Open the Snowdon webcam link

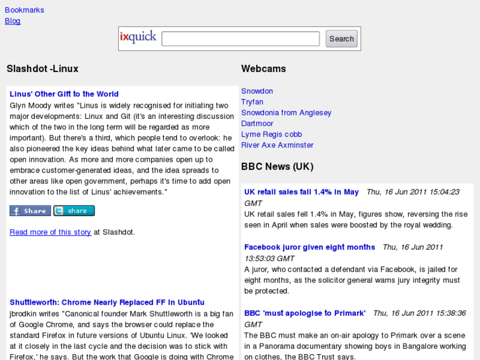click(x=257, y=91)
